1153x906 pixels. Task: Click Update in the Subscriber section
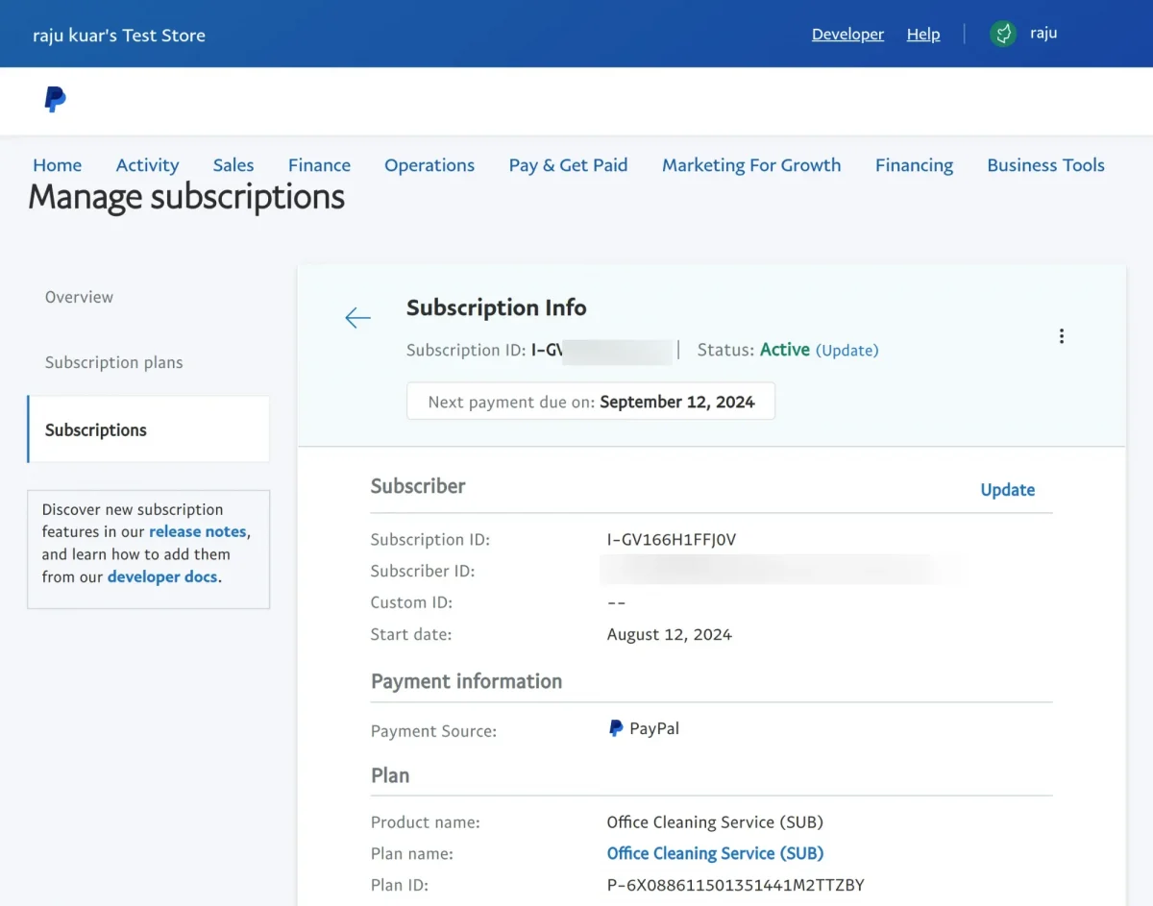pyautogui.click(x=1007, y=489)
